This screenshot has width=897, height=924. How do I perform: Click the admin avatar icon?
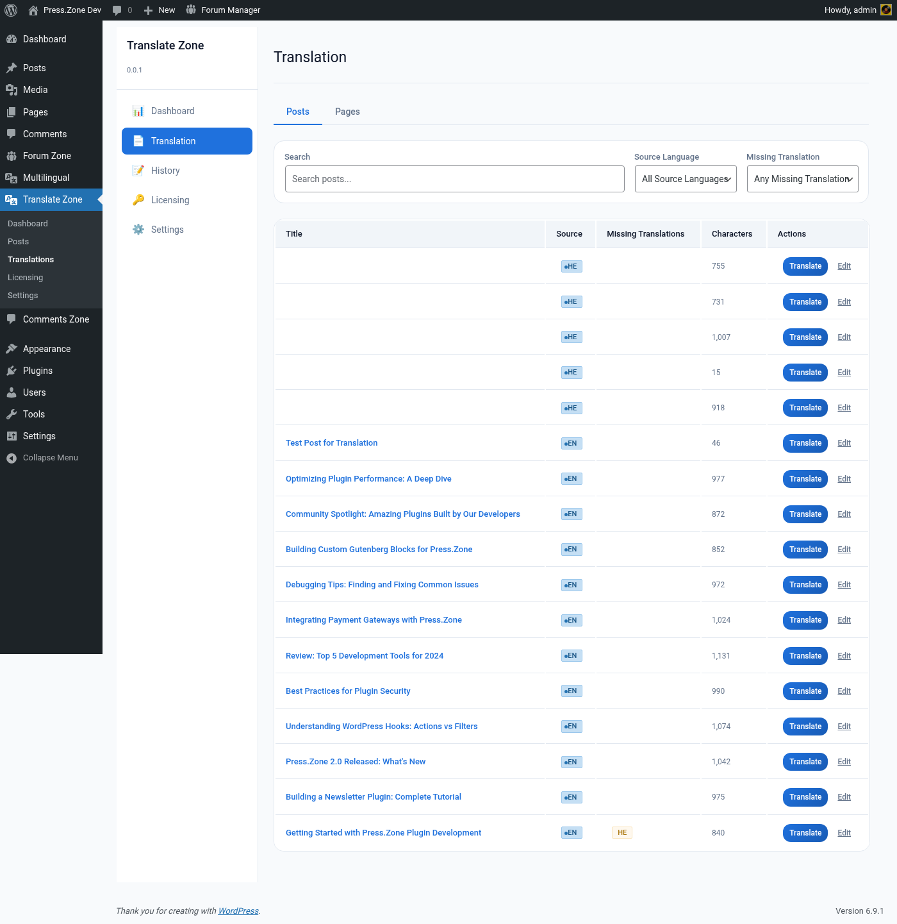coord(886,10)
